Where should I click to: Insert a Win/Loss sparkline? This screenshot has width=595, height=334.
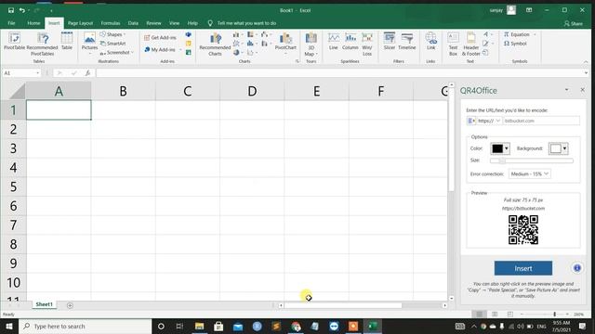tap(367, 44)
